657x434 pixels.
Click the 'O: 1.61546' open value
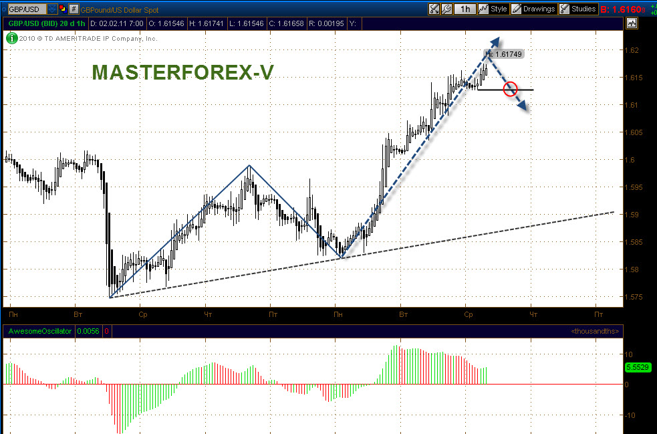coord(166,23)
